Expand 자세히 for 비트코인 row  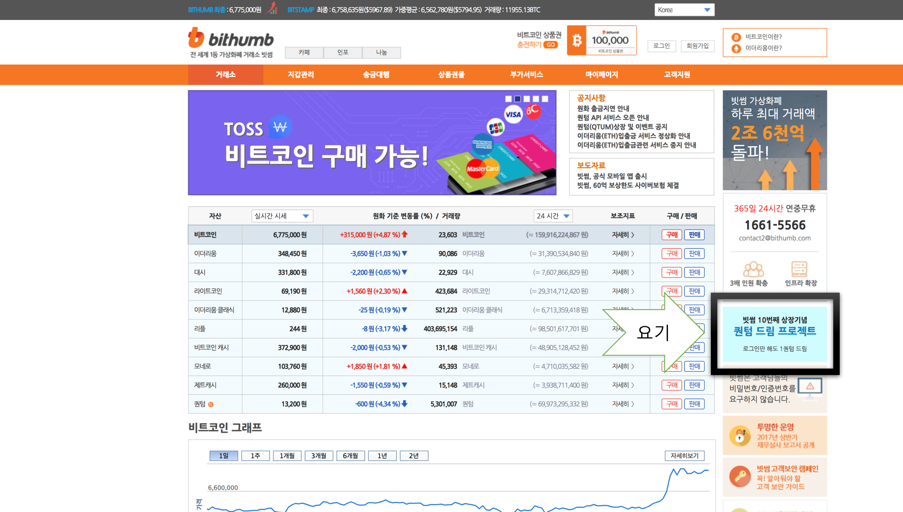pyautogui.click(x=623, y=235)
